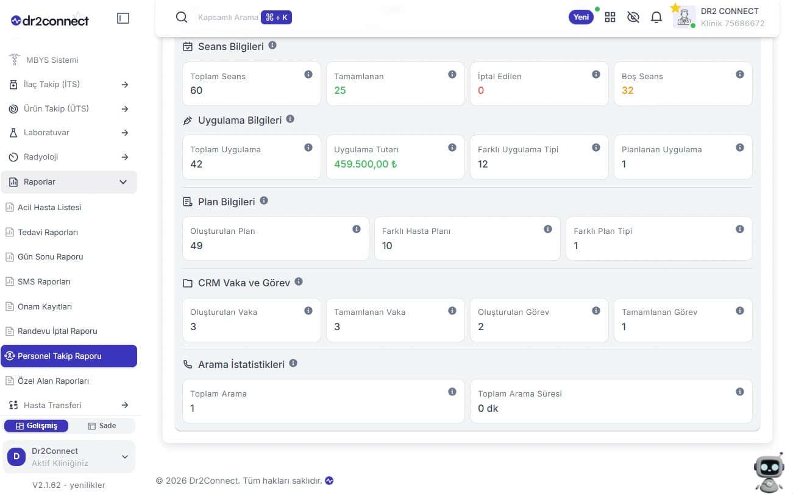Image resolution: width=793 pixels, height=494 pixels.
Task: Click Plan Bilgileri info icon
Action: point(264,200)
